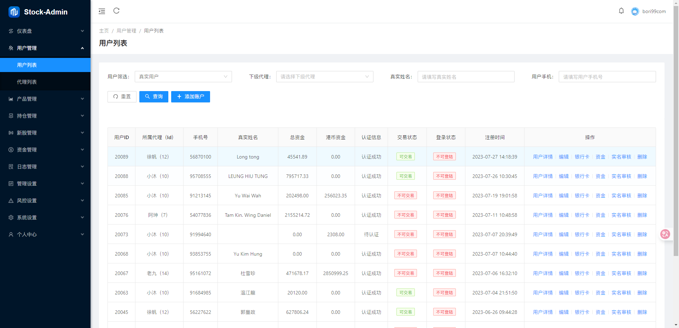Click the 港币资金 column header
The width and height of the screenshot is (679, 328).
coord(336,137)
